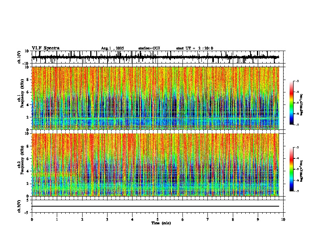This screenshot has width=319, height=246.
Task: Click the '-3' label on ch.1 color scale
Action: [x=297, y=81]
